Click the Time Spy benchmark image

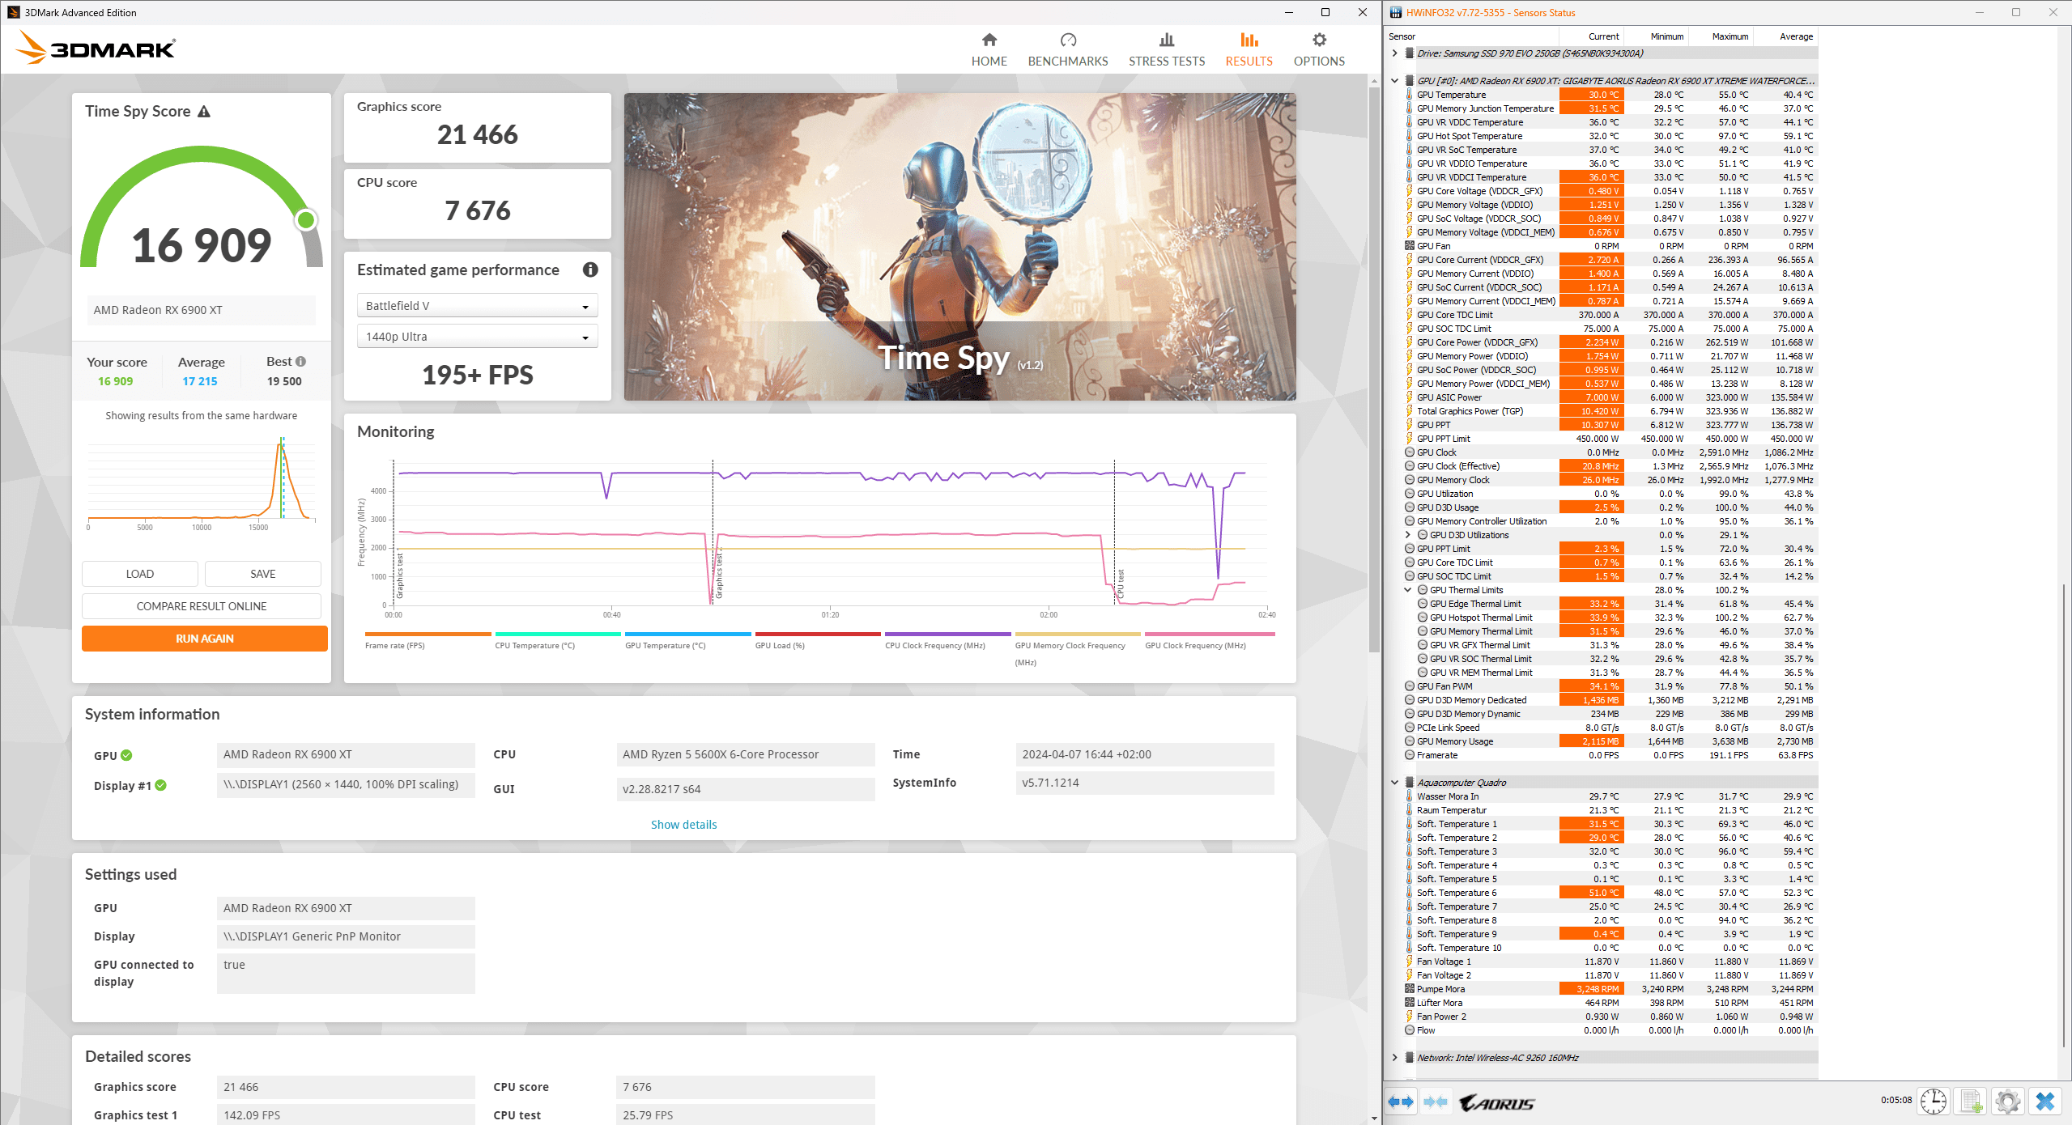[959, 247]
